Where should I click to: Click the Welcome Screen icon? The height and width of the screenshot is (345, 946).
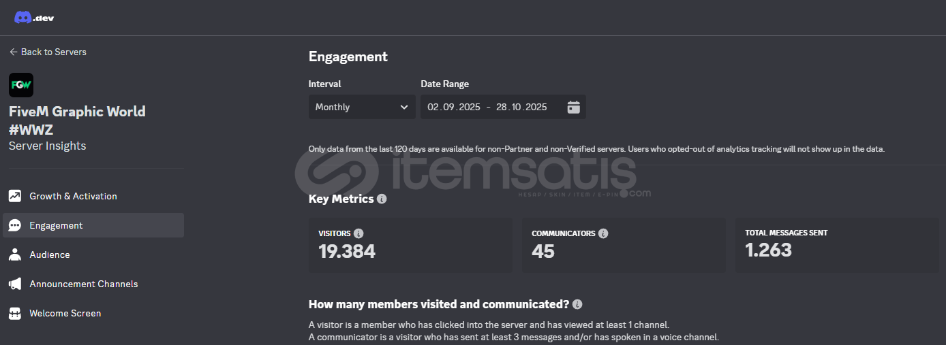15,313
